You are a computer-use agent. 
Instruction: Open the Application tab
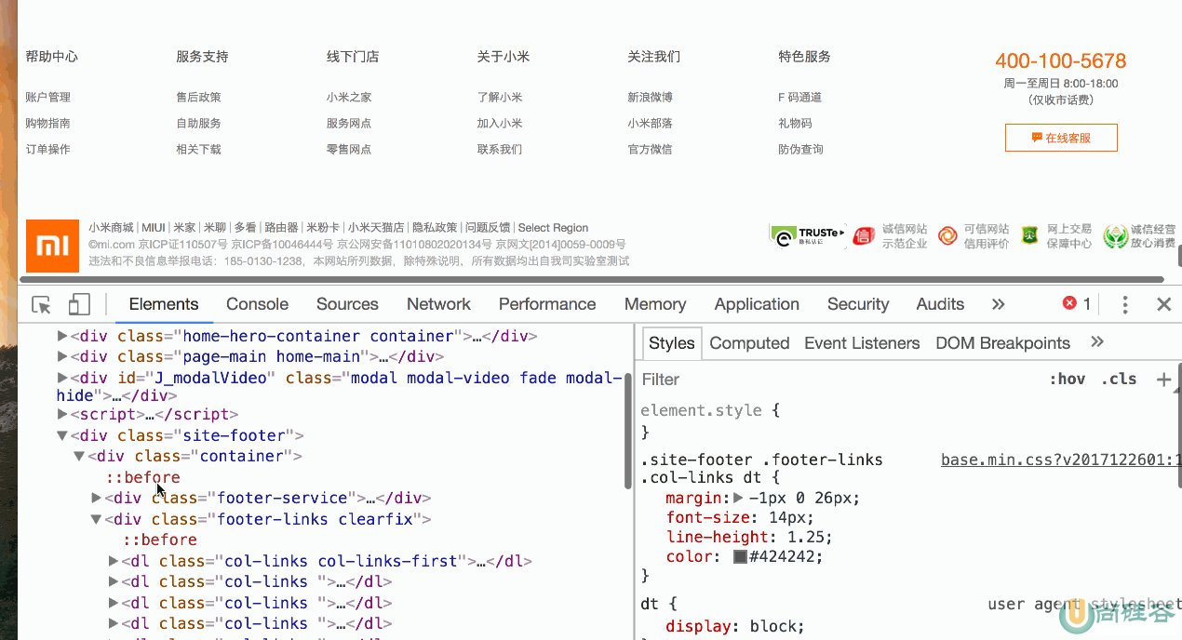click(757, 304)
